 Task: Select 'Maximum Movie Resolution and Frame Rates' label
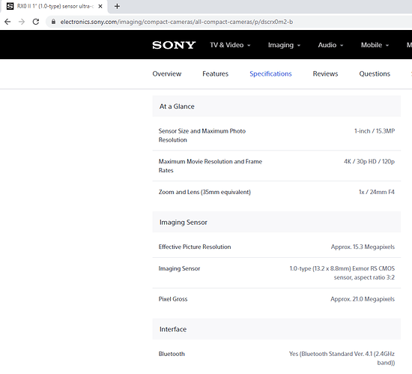210,166
